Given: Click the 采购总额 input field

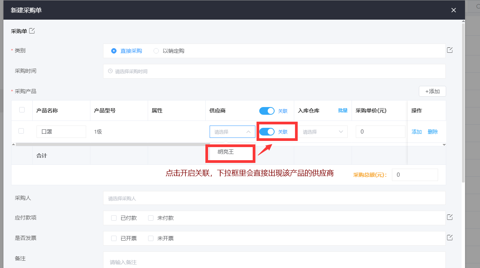Looking at the screenshot, I should (415, 175).
